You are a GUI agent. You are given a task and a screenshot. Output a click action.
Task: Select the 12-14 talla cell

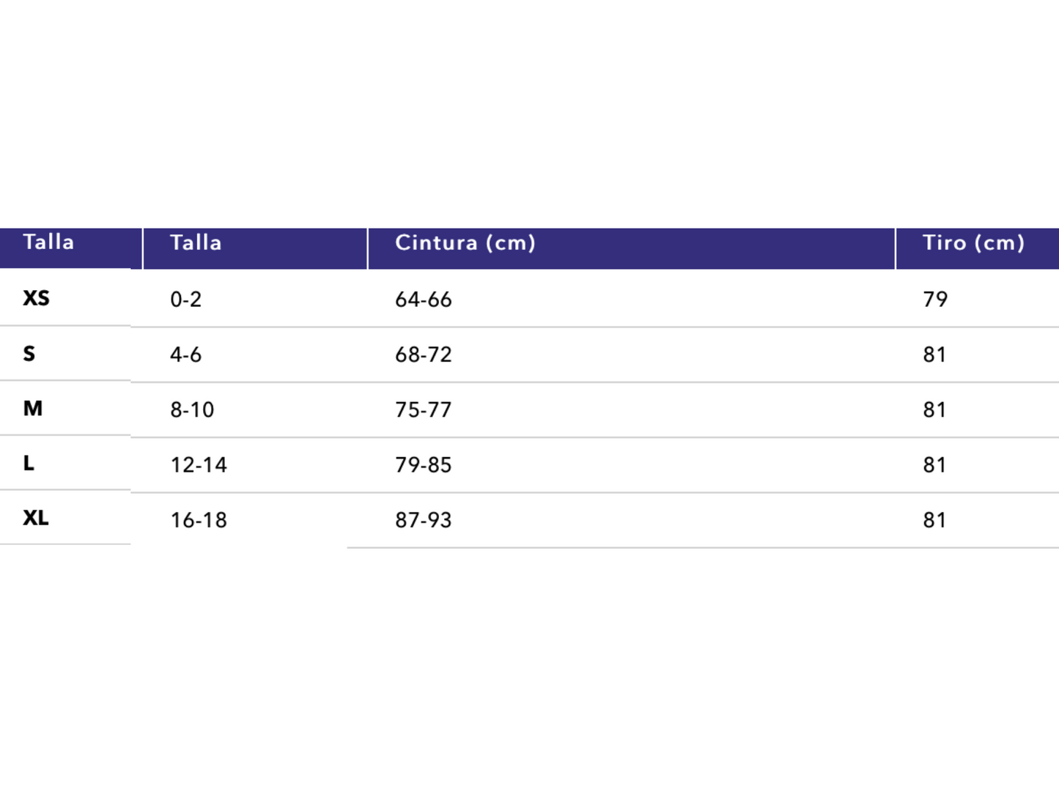pos(199,465)
